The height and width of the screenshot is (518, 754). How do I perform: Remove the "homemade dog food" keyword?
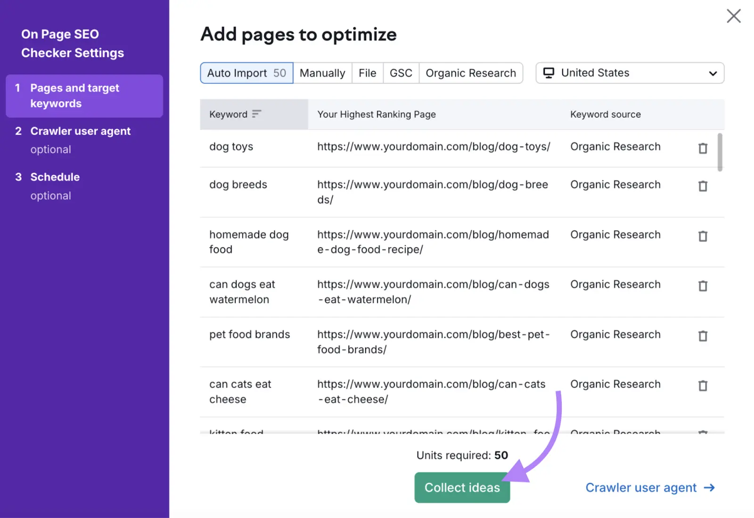click(x=703, y=236)
